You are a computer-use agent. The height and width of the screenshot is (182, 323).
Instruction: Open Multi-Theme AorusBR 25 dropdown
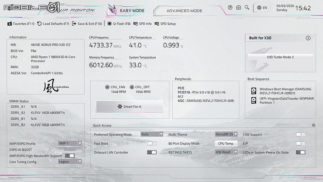click(x=226, y=134)
